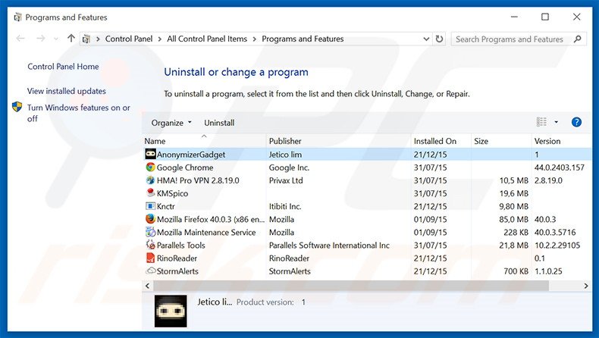Click the Search Programs and Features field

(510, 39)
